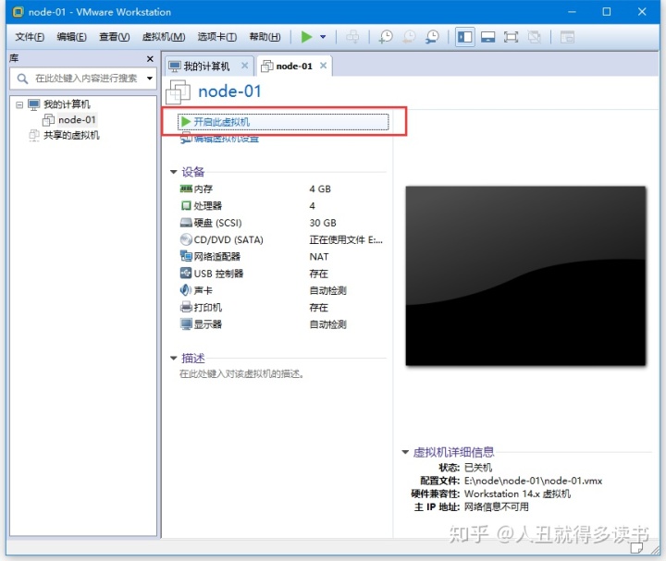Select 共享的虚拟机 in the library tree
Image resolution: width=666 pixels, height=561 pixels.
click(71, 135)
